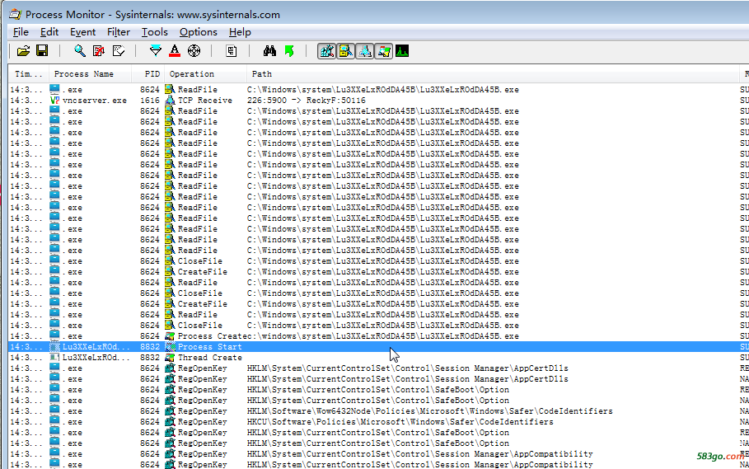Click the thread icon beside Thread Create
The image size is (749, 469).
tap(170, 358)
